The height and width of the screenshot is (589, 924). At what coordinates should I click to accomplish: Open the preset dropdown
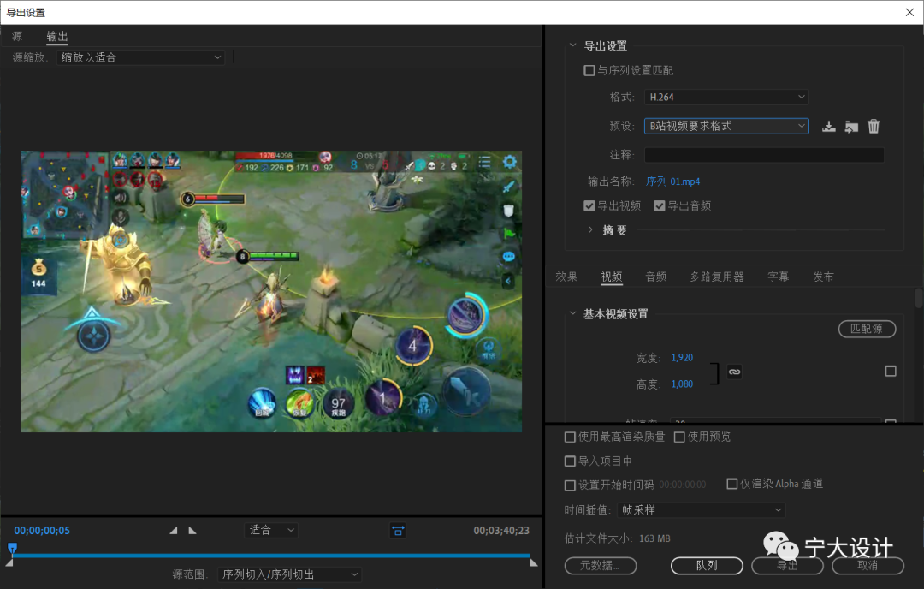[726, 126]
